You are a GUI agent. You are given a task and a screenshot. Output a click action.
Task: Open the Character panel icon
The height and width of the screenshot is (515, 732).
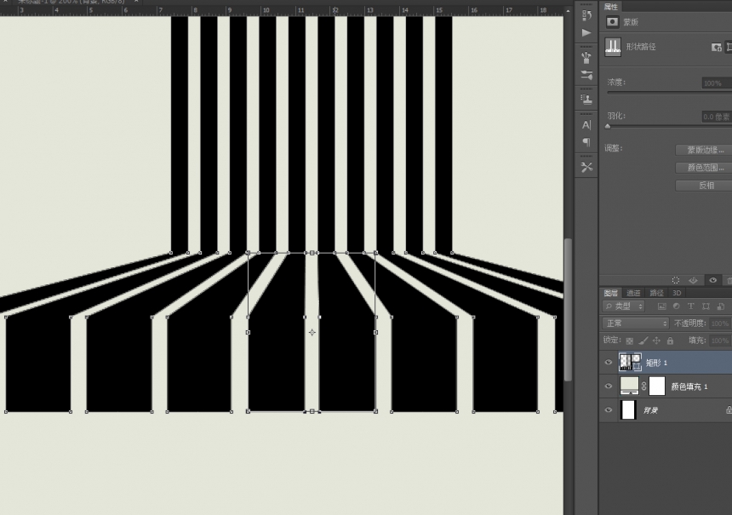(x=586, y=125)
